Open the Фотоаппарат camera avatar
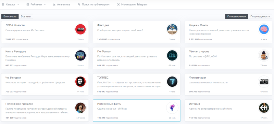Image resolution: width=274 pixels, height=124 pixels. [264, 82]
